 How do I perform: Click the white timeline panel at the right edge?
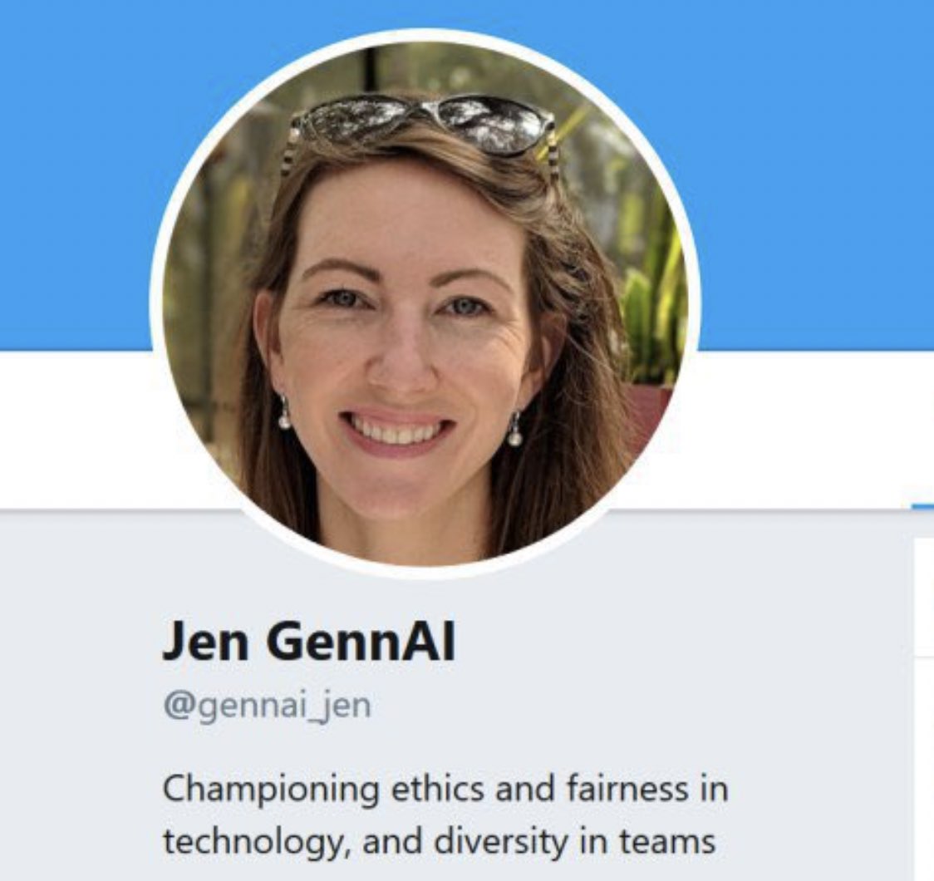[x=925, y=709]
